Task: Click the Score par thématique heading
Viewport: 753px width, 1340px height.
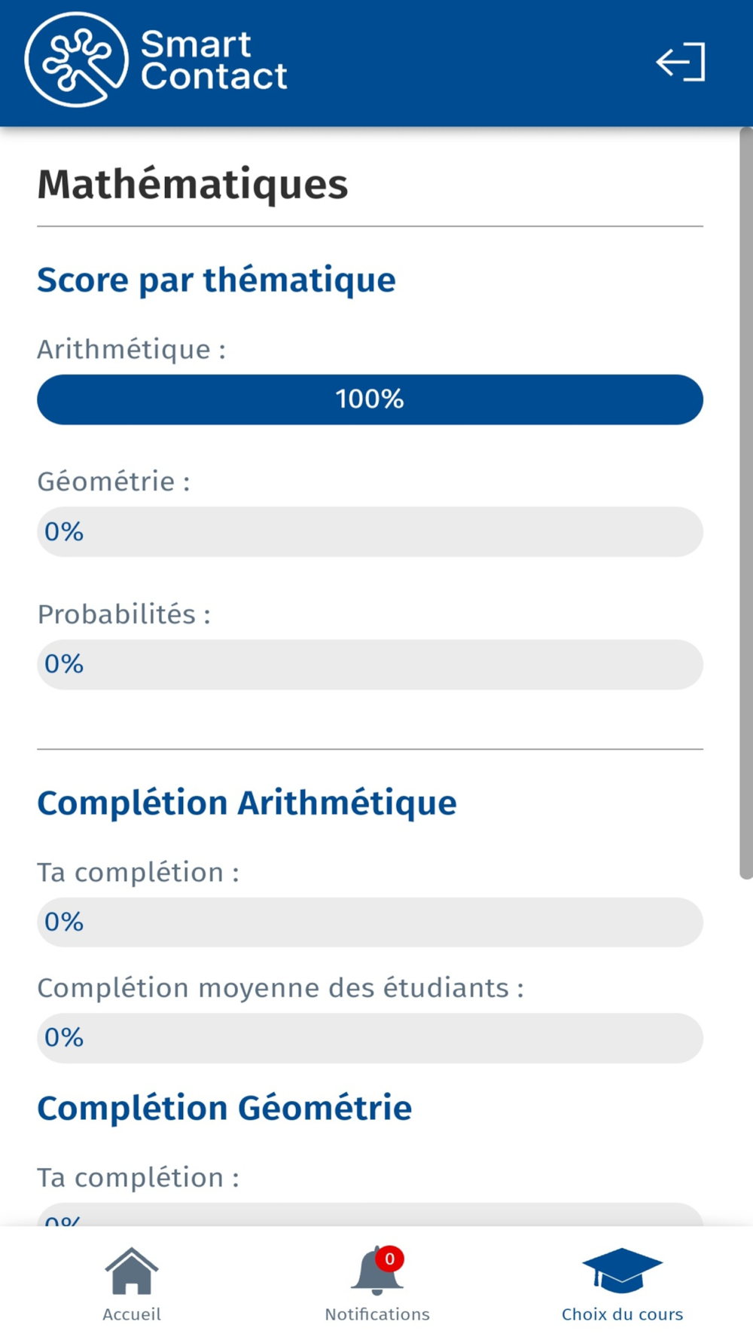Action: [216, 280]
